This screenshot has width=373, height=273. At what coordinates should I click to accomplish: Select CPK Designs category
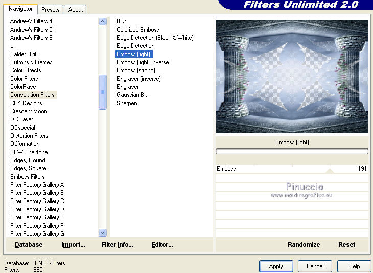(x=26, y=103)
